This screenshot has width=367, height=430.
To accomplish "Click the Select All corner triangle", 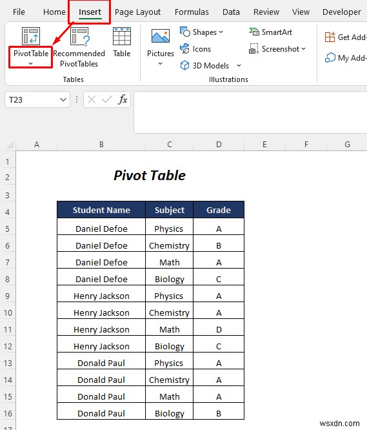I will 10,145.
